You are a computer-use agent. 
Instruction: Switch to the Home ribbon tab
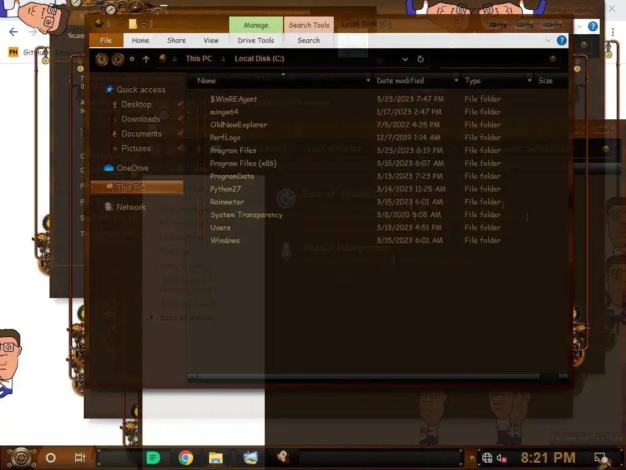(x=141, y=40)
